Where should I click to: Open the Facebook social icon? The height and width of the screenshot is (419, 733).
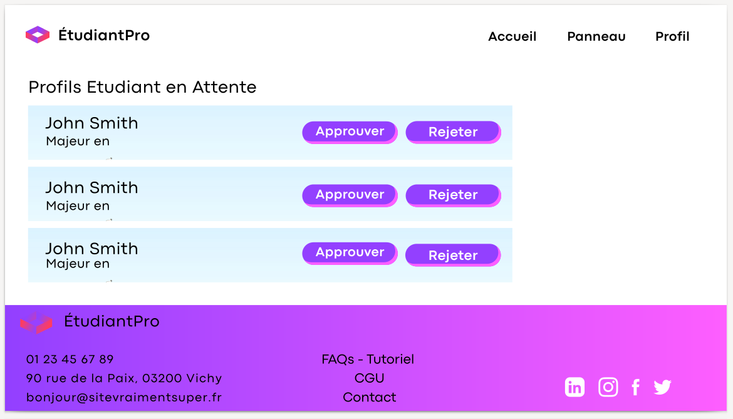(635, 387)
